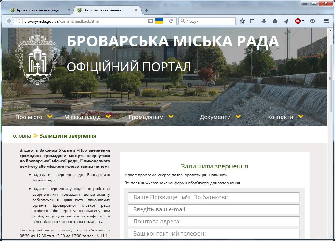Open Adblock Plus dropdown arrow
The image size is (335, 241).
click(x=303, y=21)
